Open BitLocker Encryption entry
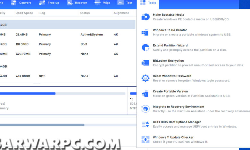Viewport: 250px width, 150px height. 193,63
